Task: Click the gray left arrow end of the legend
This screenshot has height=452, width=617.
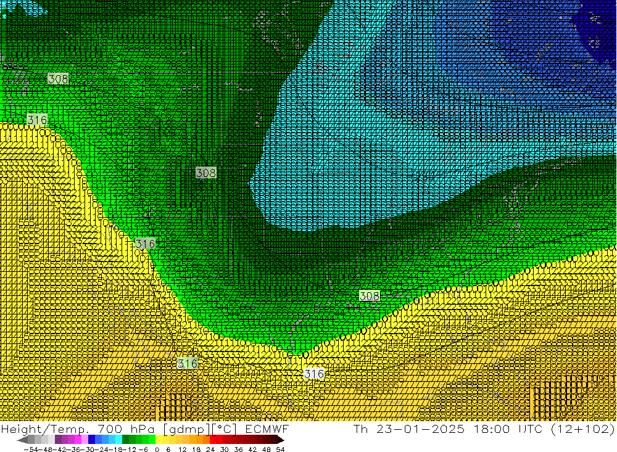Action: pyautogui.click(x=22, y=440)
